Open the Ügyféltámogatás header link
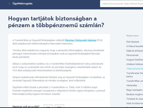Screen dimensions: 143x108 [22, 4]
